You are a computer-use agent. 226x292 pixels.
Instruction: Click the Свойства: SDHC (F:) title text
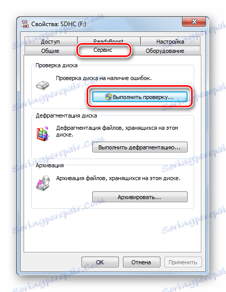click(58, 24)
